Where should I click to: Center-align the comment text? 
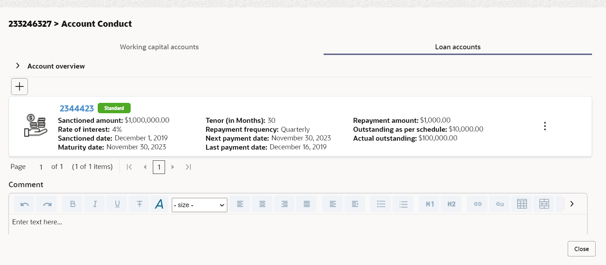[262, 204]
